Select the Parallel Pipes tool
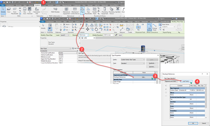Screen dimensions: 210x126 [x=95, y=11]
